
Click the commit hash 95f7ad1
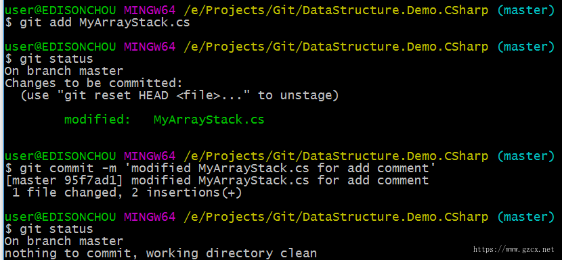click(90, 180)
